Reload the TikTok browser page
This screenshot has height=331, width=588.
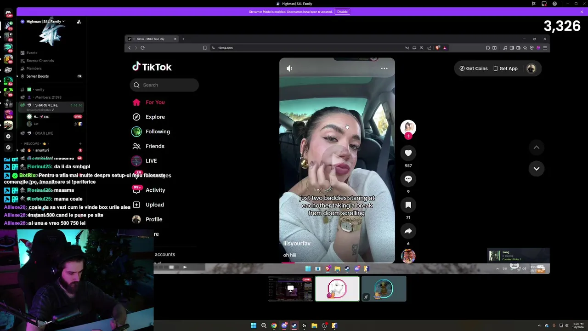pos(142,48)
